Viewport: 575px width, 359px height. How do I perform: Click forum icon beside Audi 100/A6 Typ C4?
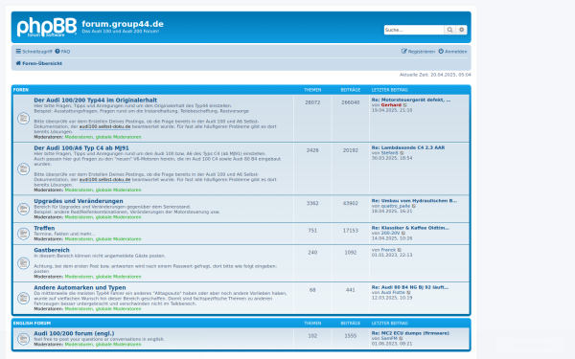(x=23, y=168)
